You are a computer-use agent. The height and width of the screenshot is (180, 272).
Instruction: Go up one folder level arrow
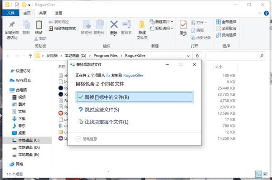coord(30,56)
